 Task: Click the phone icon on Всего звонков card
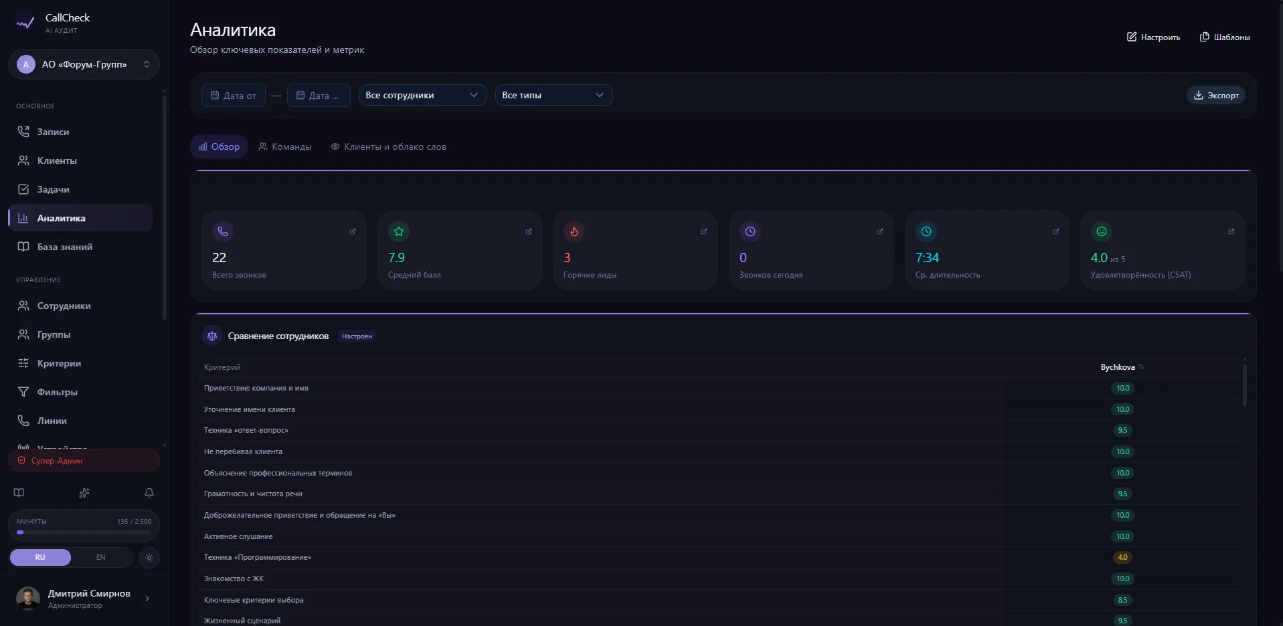[x=223, y=231]
